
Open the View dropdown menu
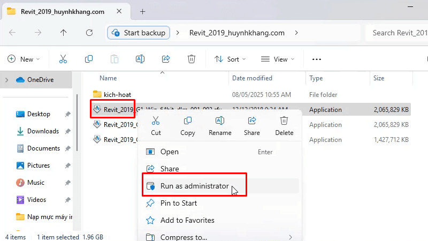point(277,59)
